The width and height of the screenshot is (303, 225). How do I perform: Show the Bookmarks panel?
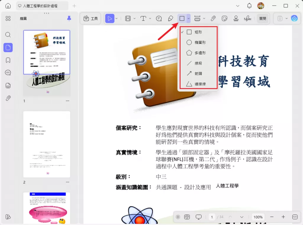[8, 60]
